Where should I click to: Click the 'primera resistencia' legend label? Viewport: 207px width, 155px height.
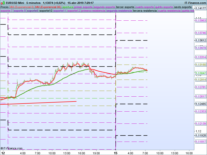click(x=93, y=11)
